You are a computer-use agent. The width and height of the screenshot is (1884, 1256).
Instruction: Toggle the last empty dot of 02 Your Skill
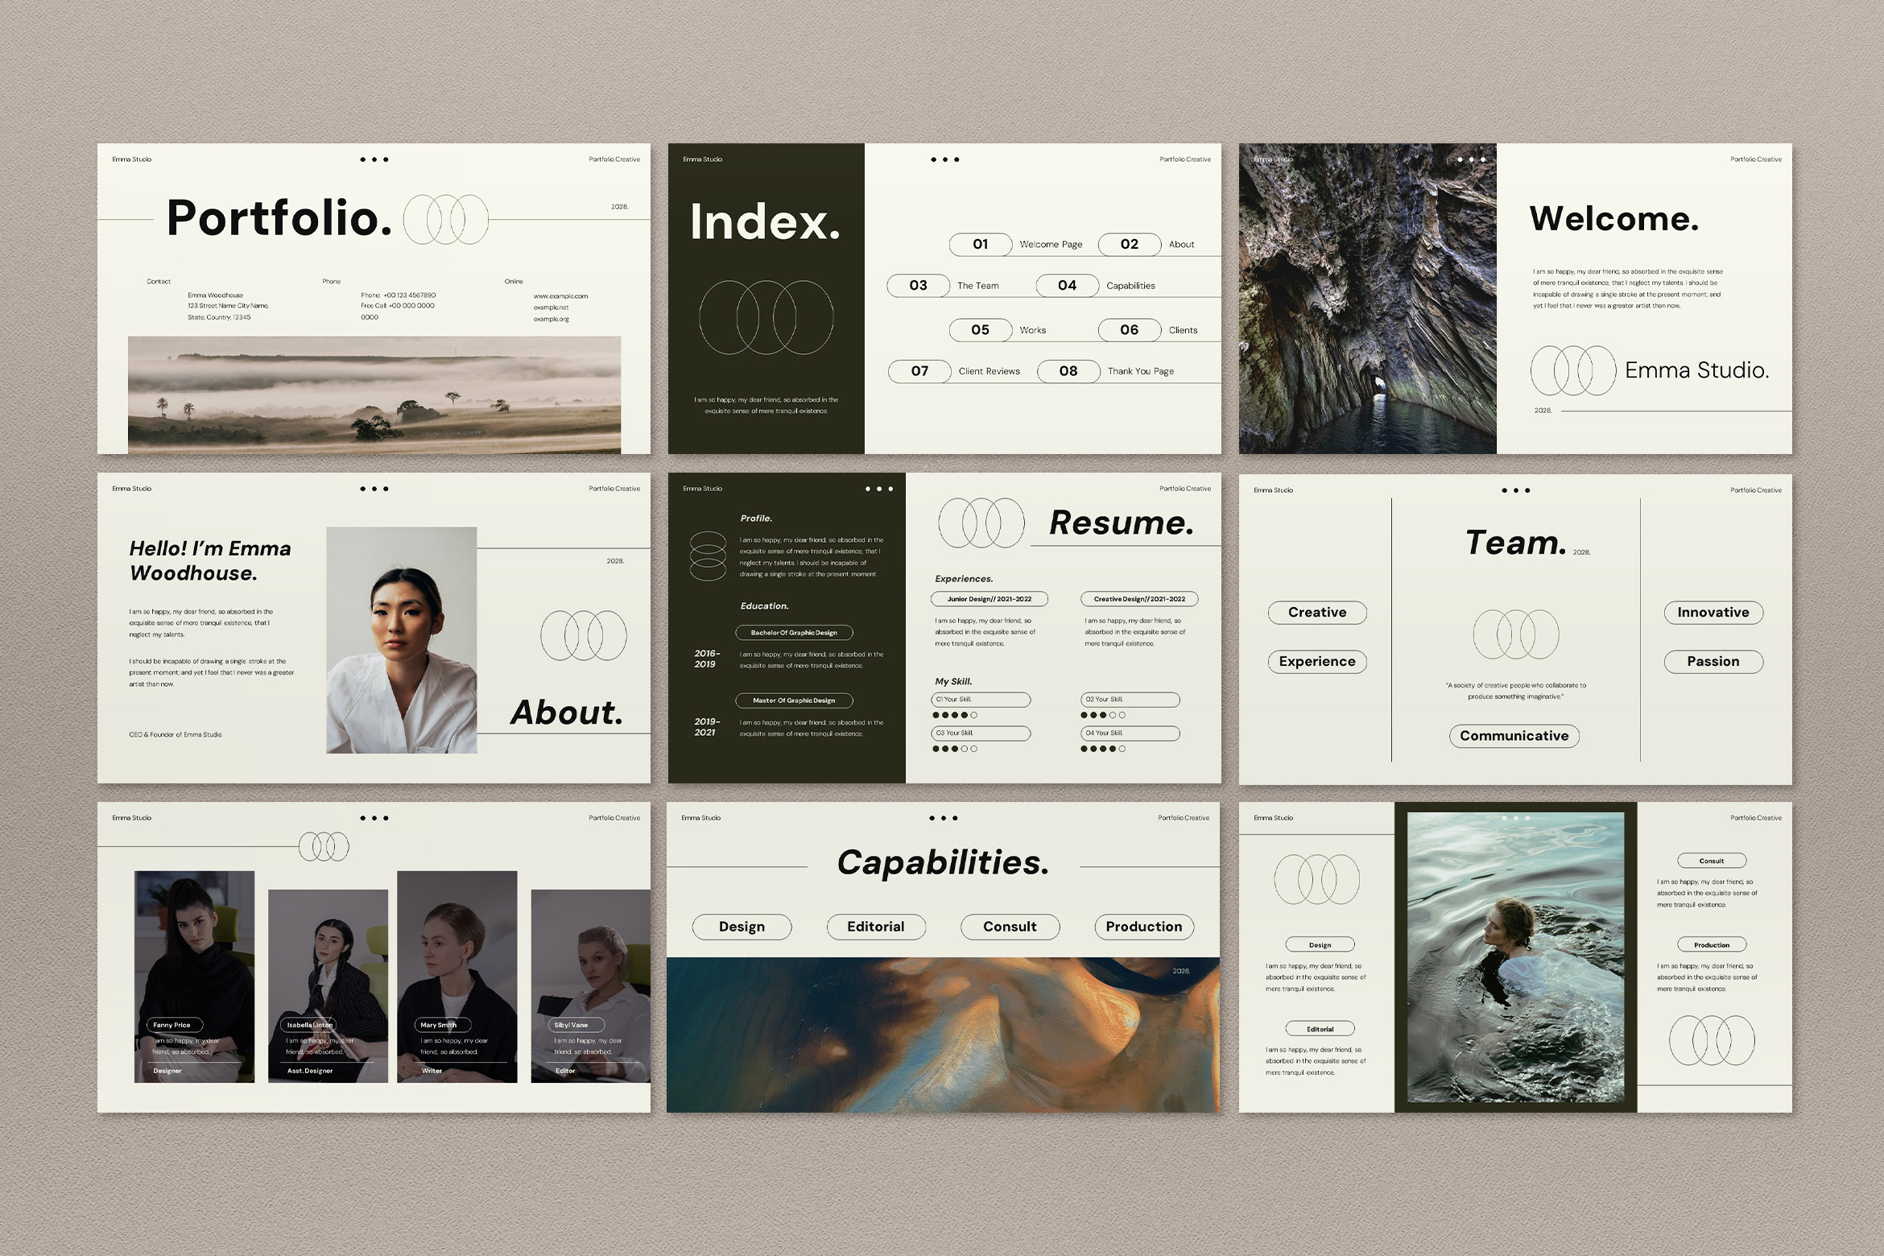coord(1122,716)
